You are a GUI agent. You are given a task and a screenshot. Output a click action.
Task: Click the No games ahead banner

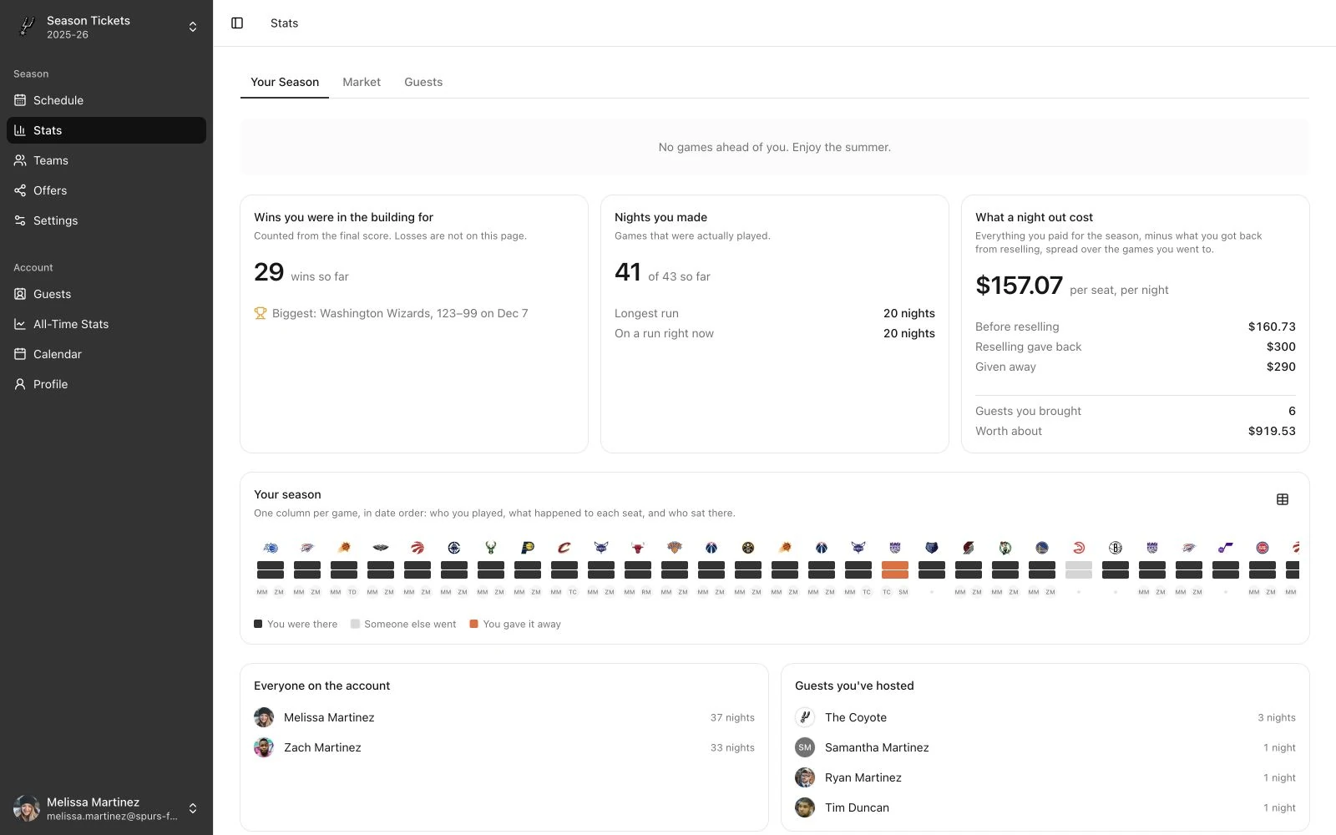click(775, 147)
